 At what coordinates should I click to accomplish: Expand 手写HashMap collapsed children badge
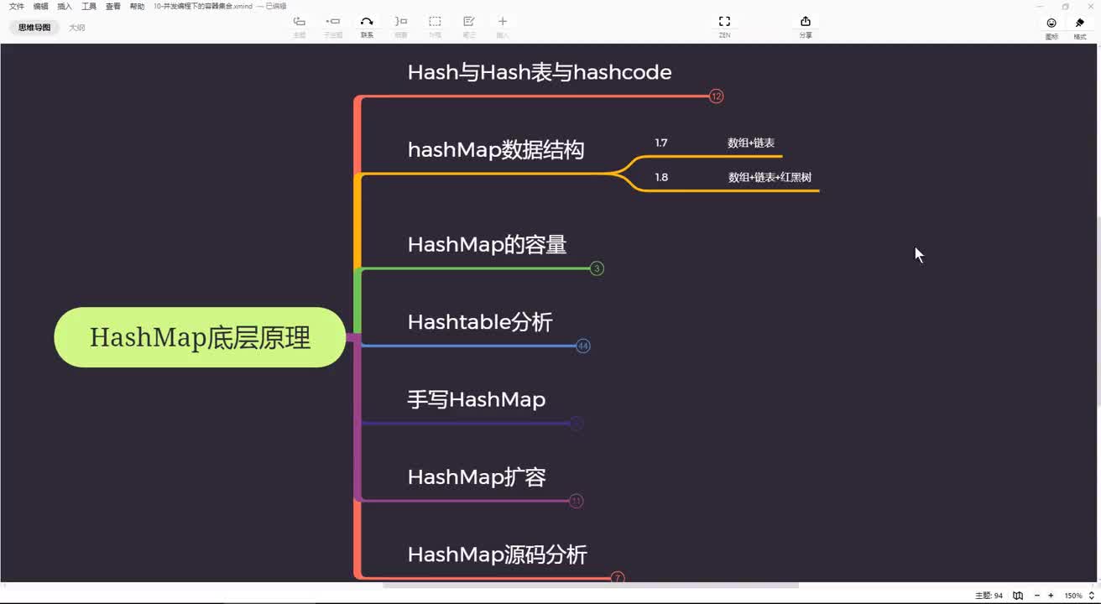tap(576, 424)
